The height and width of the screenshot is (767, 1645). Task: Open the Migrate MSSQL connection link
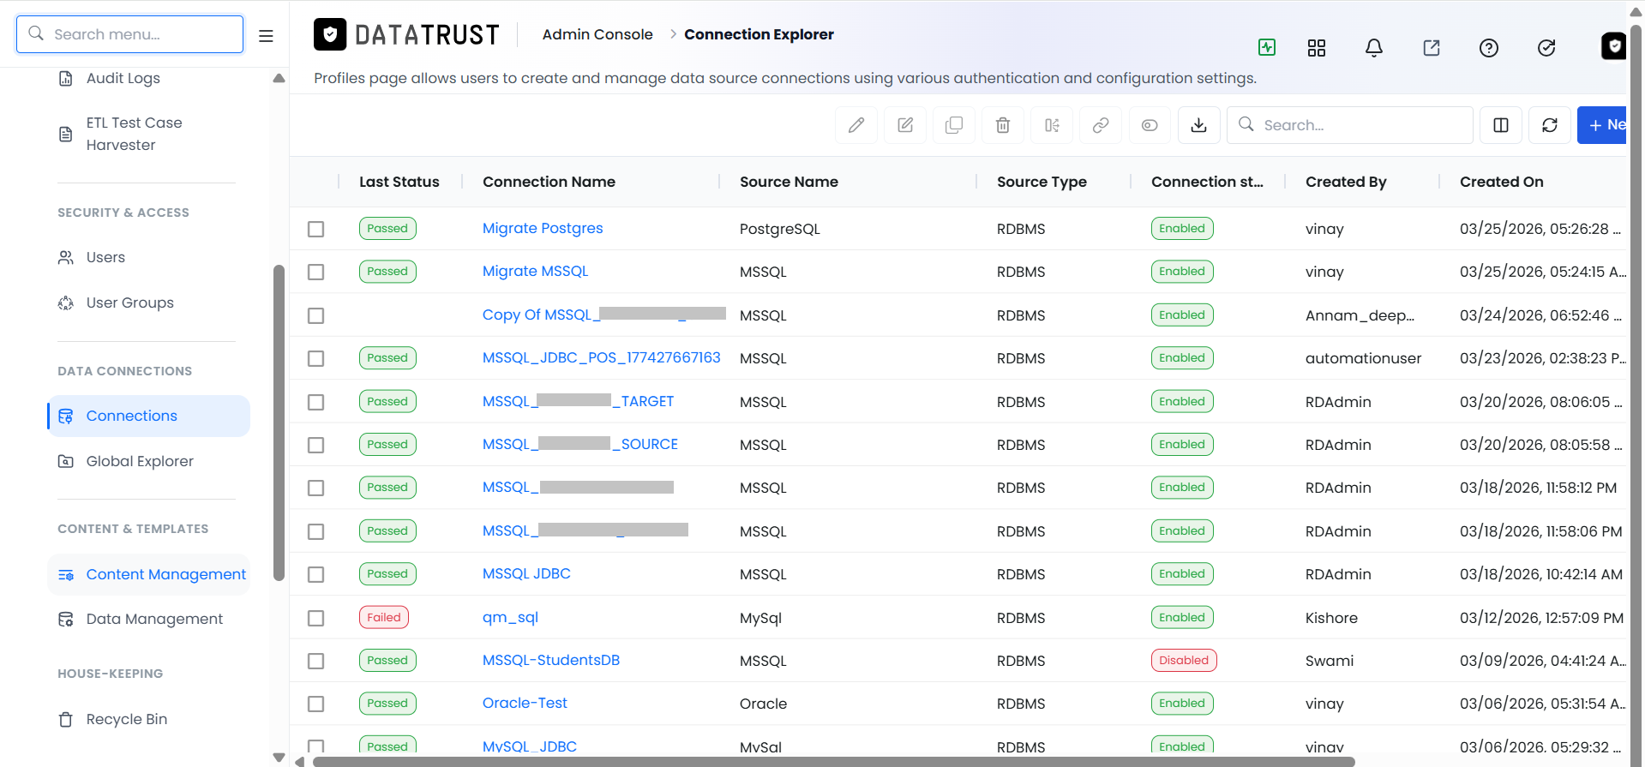535,271
